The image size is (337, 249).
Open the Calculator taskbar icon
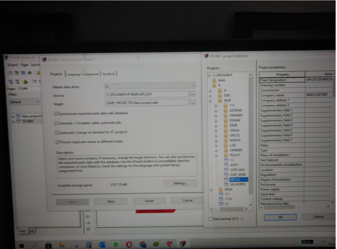point(88,245)
